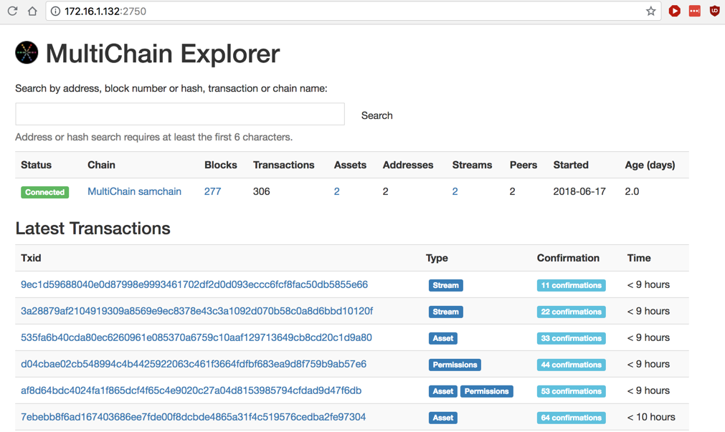Click the red play extension icon
This screenshot has width=725, height=432.
point(674,11)
